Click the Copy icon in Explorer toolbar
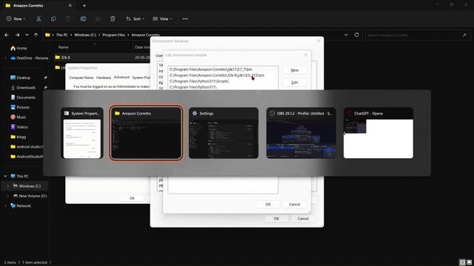The image size is (474, 266). (x=53, y=18)
